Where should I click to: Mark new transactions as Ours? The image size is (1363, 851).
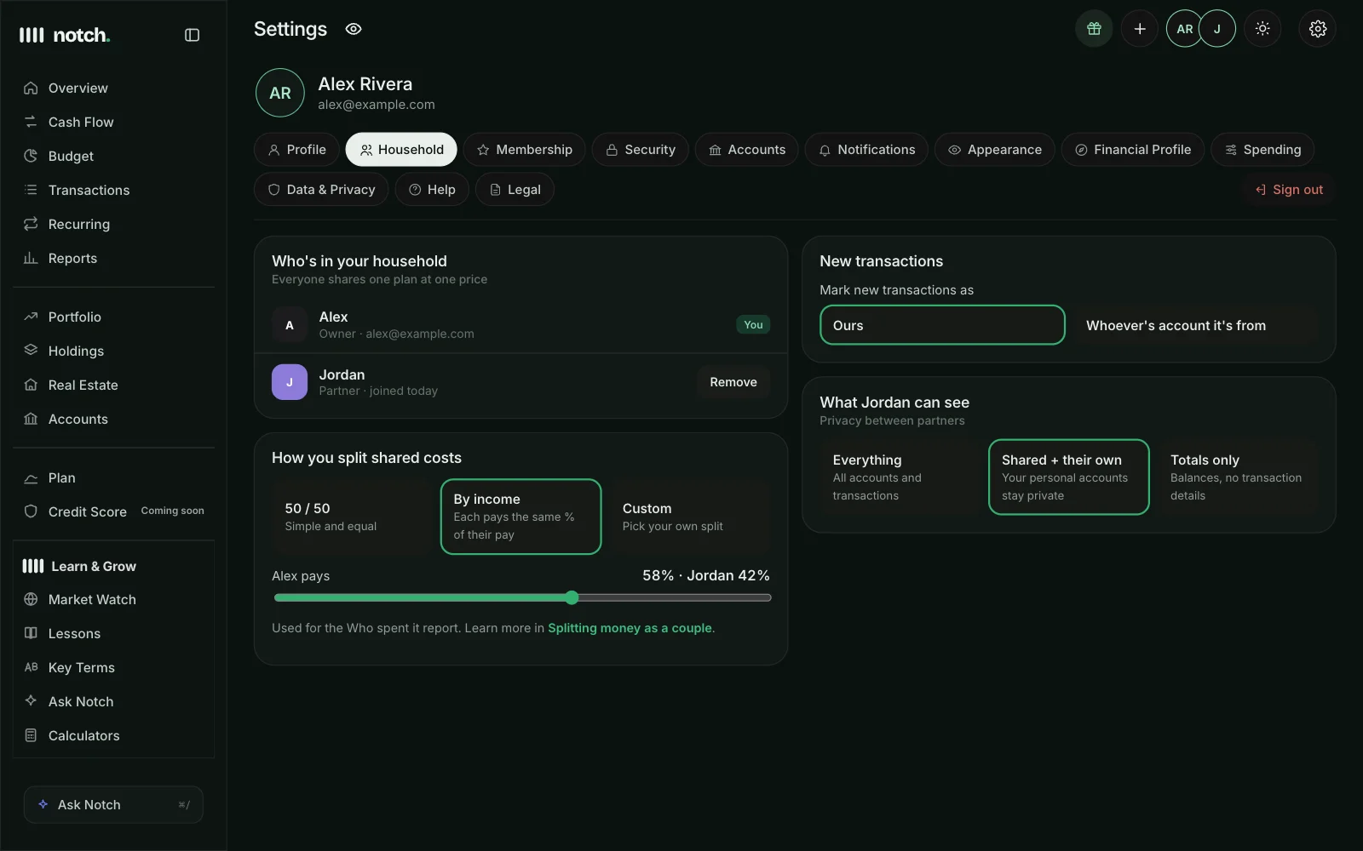tap(942, 325)
